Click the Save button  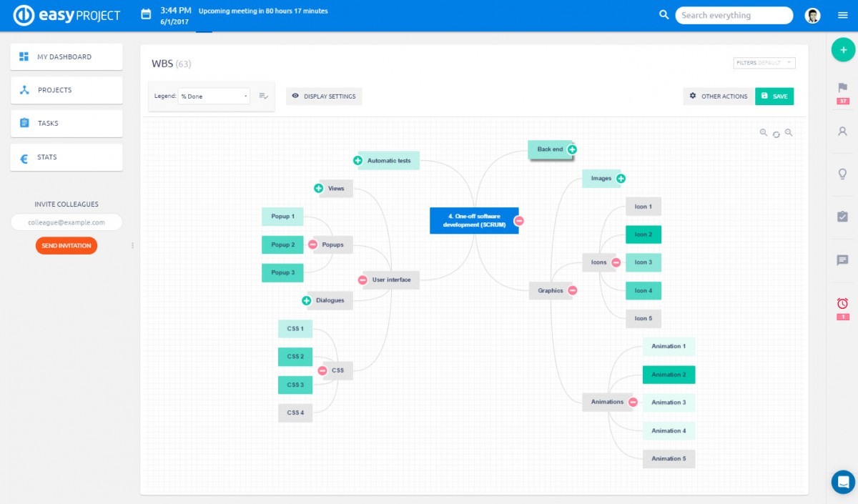tap(774, 97)
